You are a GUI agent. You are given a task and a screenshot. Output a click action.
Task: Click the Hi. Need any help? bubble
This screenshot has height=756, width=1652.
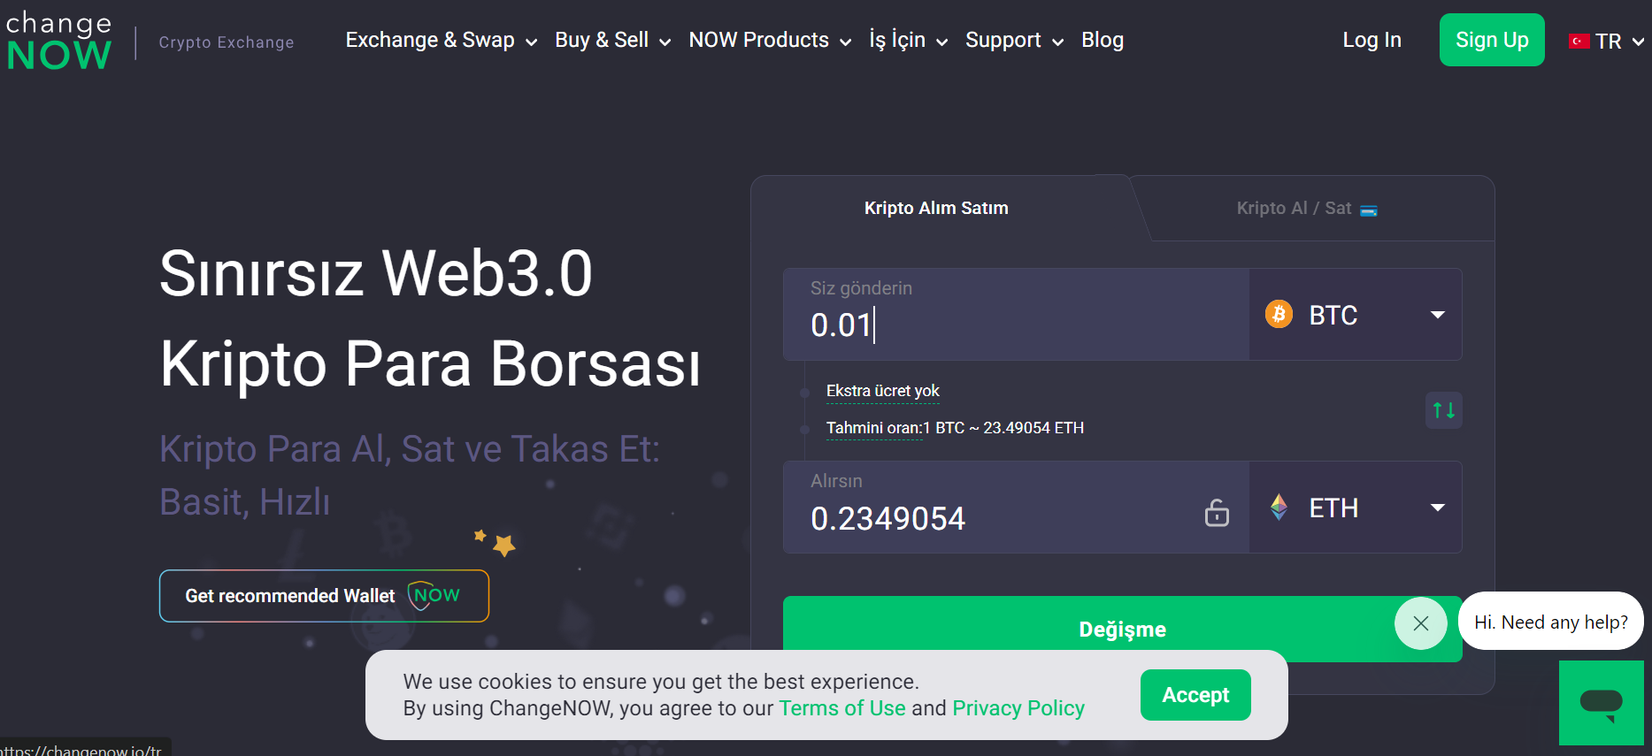point(1550,622)
